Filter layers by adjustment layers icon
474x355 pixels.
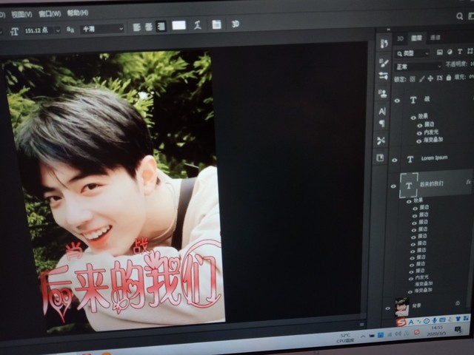450,52
